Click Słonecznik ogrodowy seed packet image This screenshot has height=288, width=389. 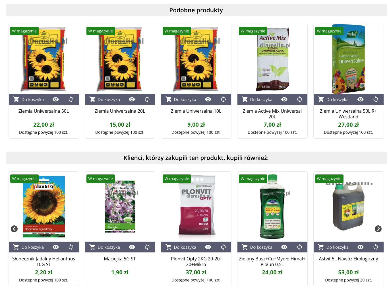pyautogui.click(x=44, y=207)
